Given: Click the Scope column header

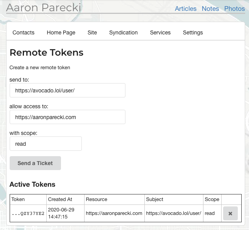Looking at the screenshot, I should [212, 199].
